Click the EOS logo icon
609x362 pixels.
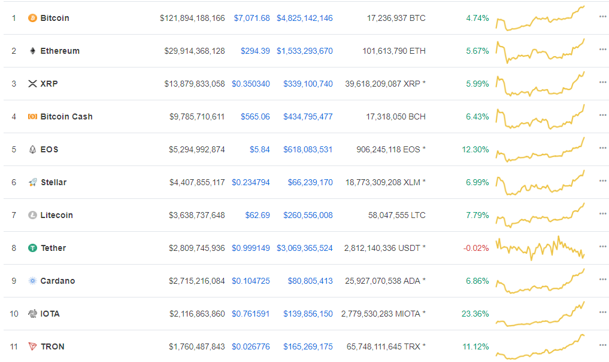(x=32, y=149)
